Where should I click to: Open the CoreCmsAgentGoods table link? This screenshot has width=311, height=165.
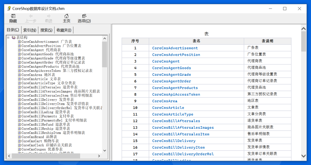(172, 68)
